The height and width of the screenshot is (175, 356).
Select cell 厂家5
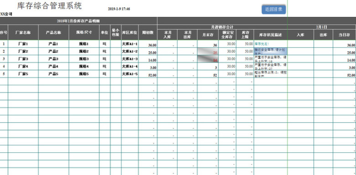tap(23, 74)
